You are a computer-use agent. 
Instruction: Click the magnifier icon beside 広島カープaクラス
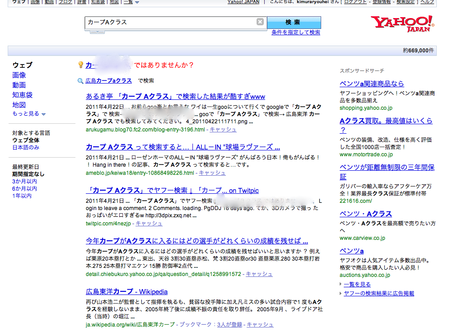[80, 81]
